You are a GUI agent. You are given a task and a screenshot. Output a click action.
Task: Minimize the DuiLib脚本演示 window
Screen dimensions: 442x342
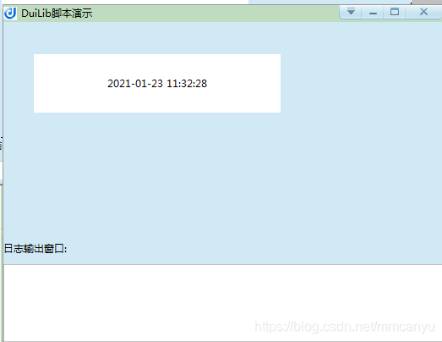coord(373,13)
